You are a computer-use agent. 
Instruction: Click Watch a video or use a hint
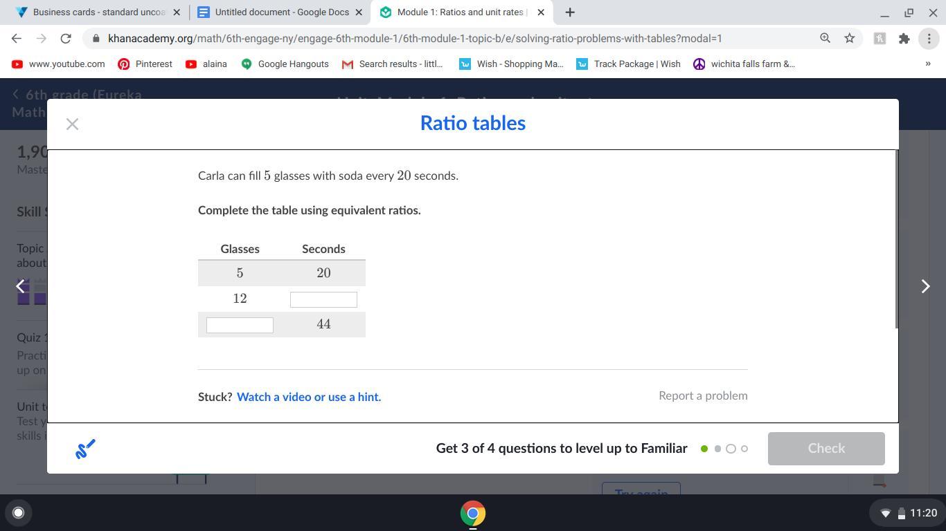click(309, 397)
